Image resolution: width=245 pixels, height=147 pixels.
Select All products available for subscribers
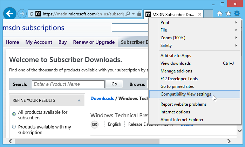tap(14, 114)
